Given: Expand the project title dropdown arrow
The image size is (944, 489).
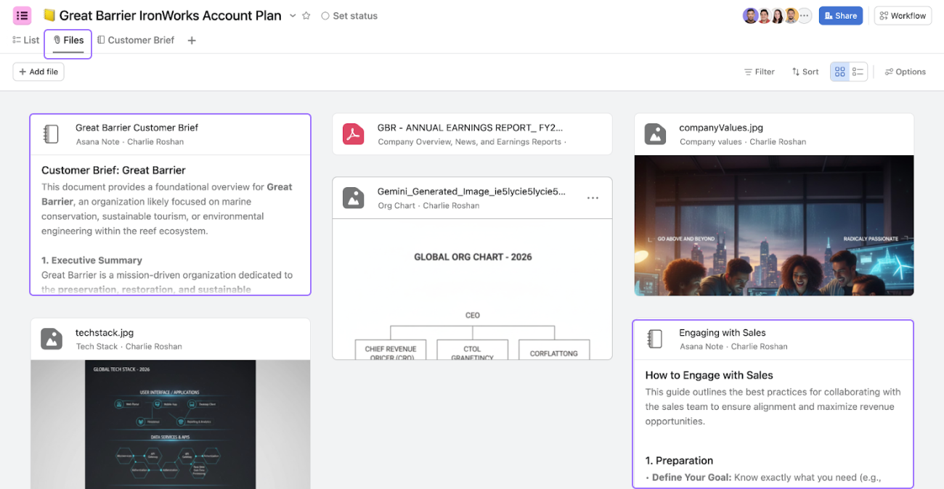Looking at the screenshot, I should click(x=293, y=16).
